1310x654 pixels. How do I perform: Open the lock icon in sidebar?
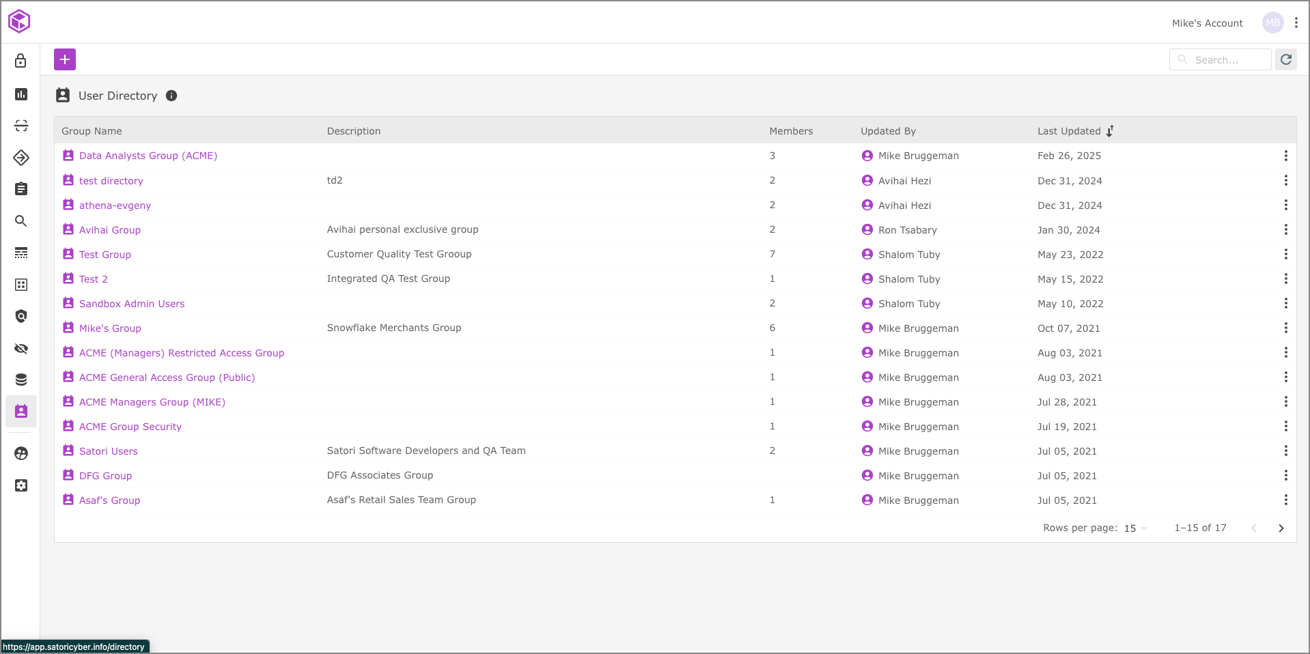click(21, 61)
